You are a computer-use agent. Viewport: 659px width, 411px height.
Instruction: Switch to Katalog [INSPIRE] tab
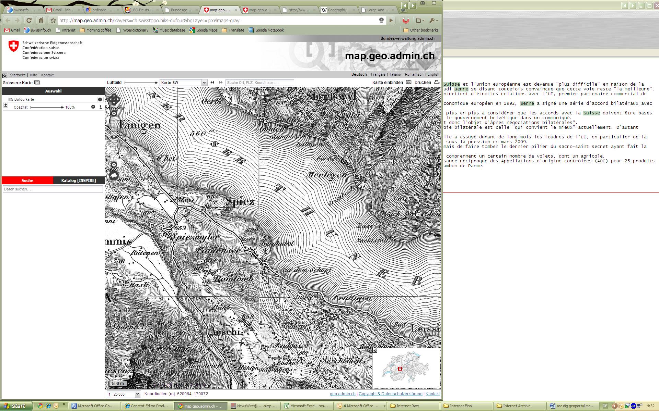pos(79,180)
